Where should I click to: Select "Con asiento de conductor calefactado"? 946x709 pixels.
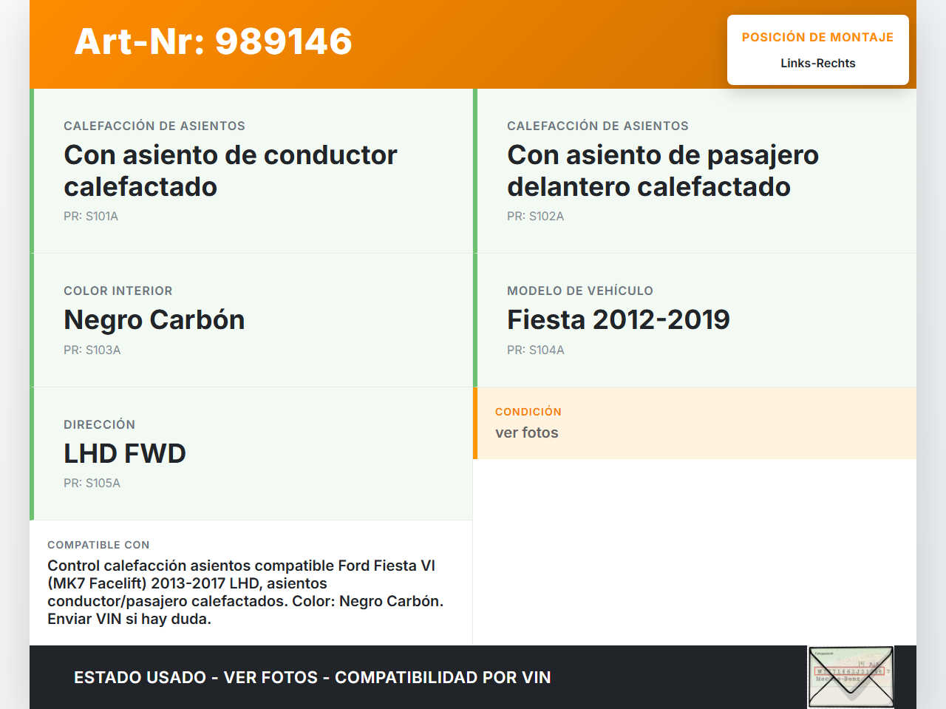[x=231, y=171]
